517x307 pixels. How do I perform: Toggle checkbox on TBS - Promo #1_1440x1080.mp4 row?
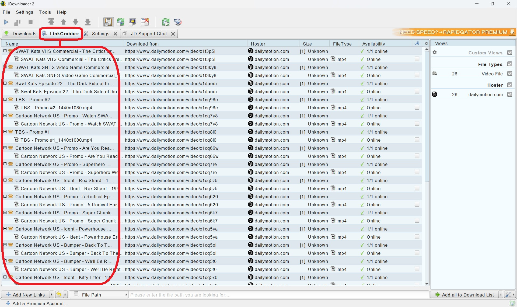tap(417, 140)
